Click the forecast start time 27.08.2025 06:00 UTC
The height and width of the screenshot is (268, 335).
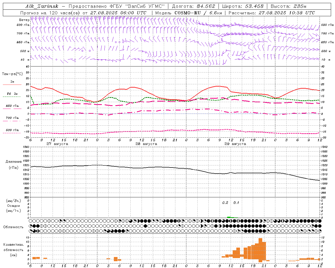[118, 13]
